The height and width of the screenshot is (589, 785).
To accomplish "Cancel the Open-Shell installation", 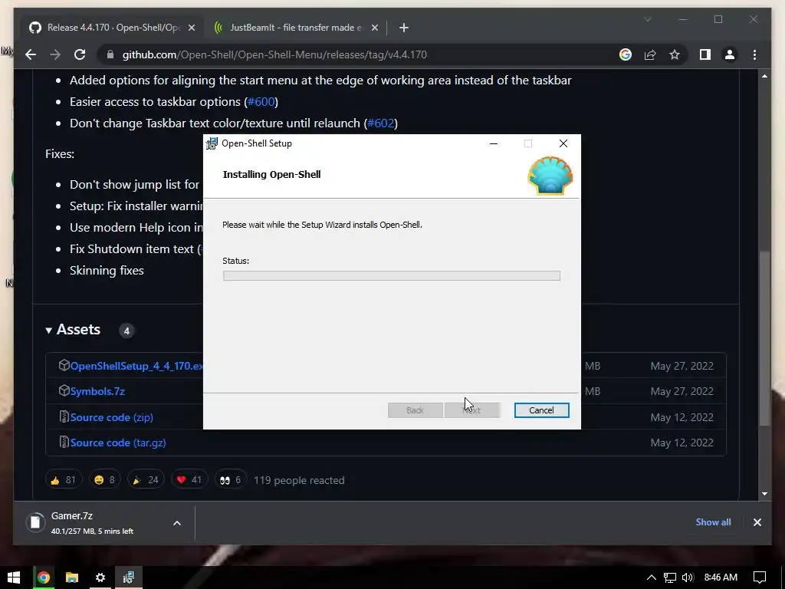I will pyautogui.click(x=542, y=410).
